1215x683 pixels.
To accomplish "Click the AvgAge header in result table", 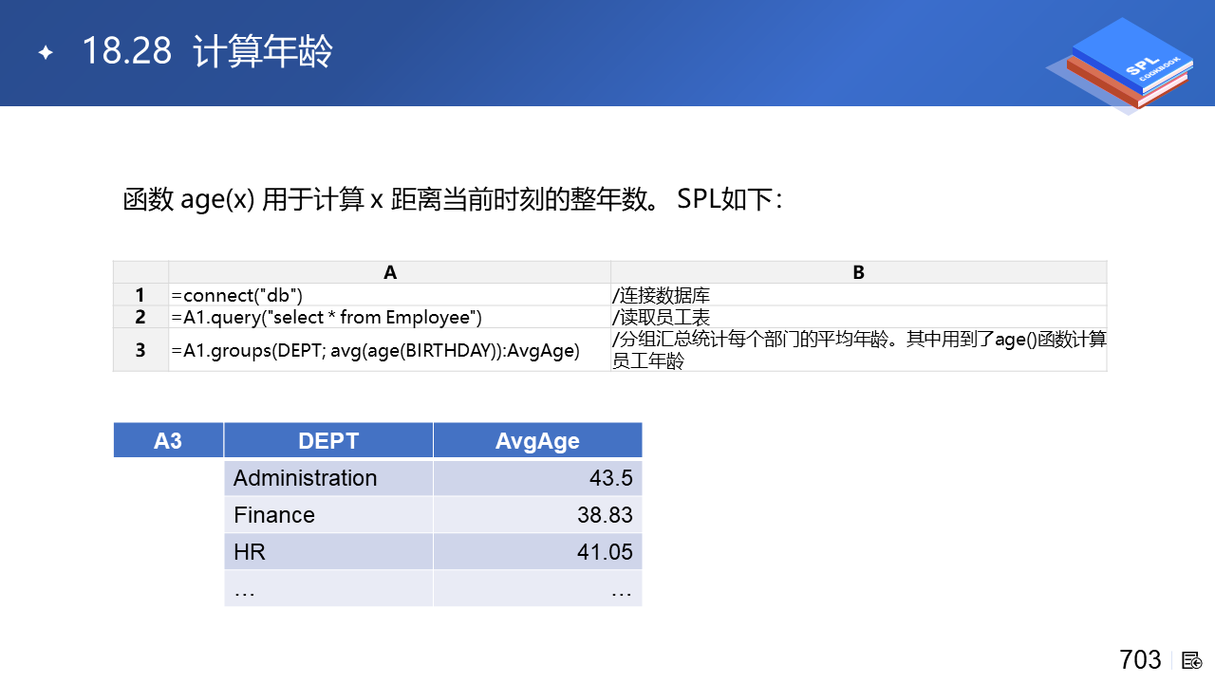I will [x=537, y=440].
